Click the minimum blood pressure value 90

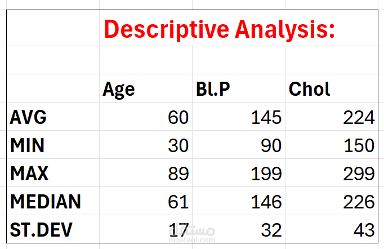(270, 146)
